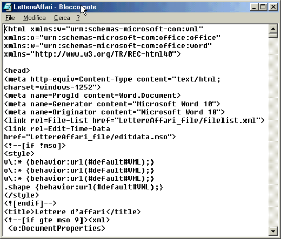Open the ? help menu
Screen dimensions: 281x239
78,18
